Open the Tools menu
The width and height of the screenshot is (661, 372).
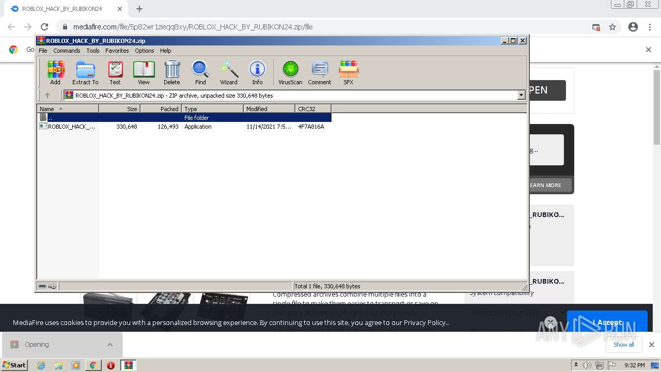point(93,51)
